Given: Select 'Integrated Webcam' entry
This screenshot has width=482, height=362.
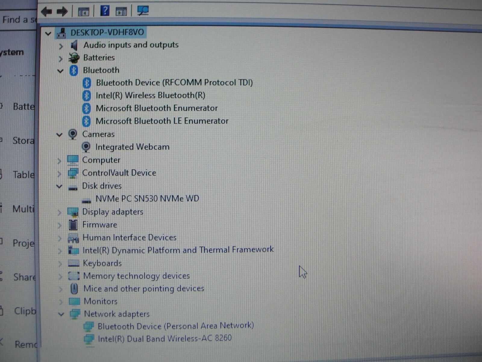Looking at the screenshot, I should 132,147.
